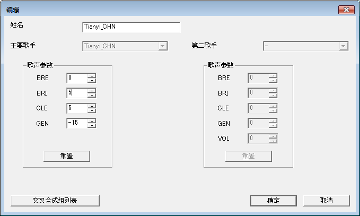Image resolution: width=360 pixels, height=216 pixels.
Task: Increase second singer VOL up arrow
Action: pos(273,136)
